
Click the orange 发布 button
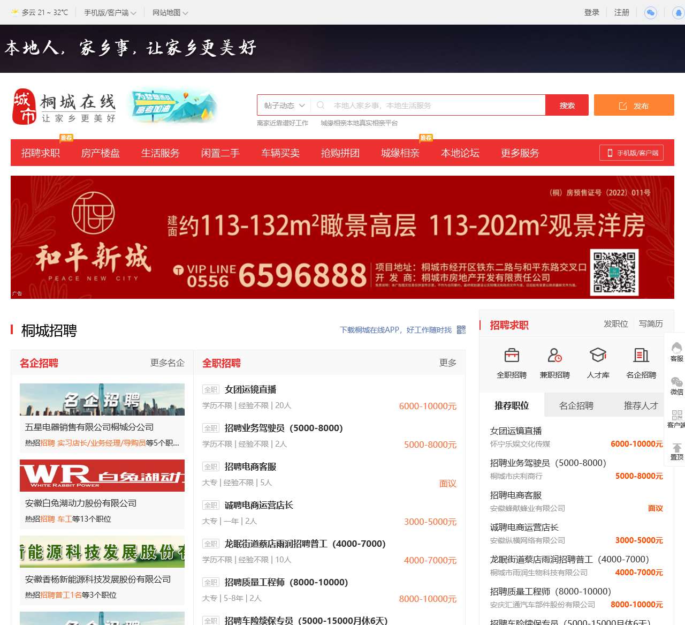coord(634,106)
